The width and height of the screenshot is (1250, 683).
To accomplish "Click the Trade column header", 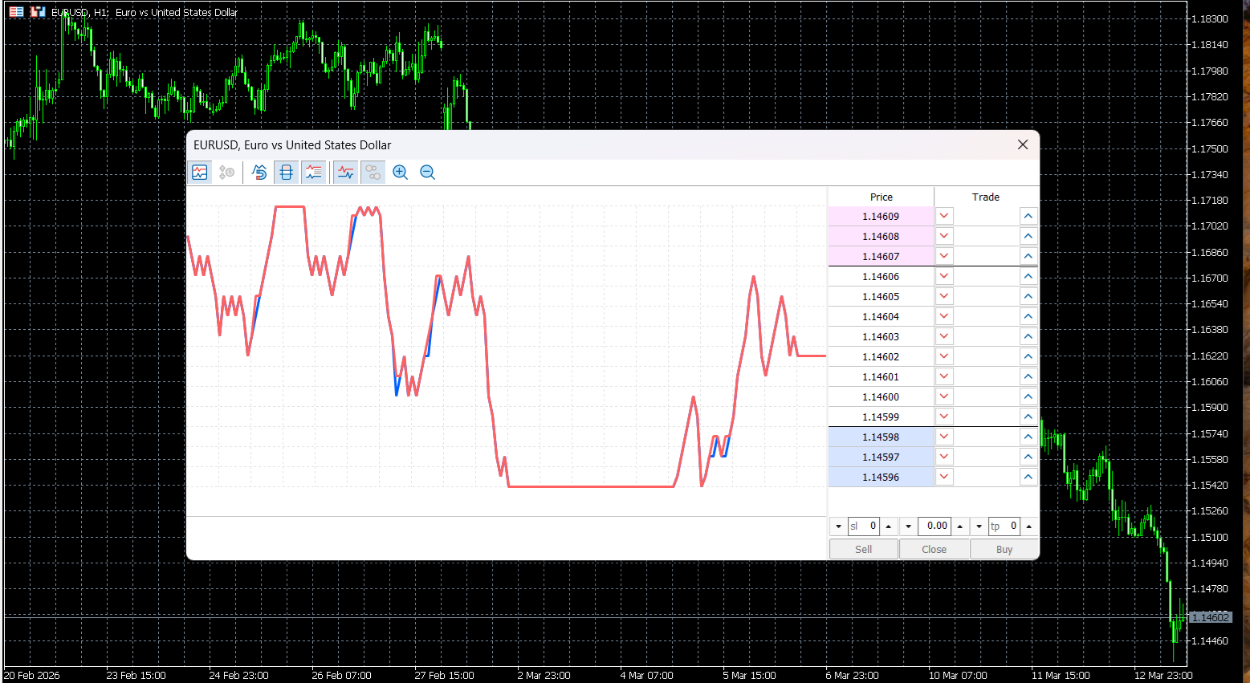I will (986, 197).
